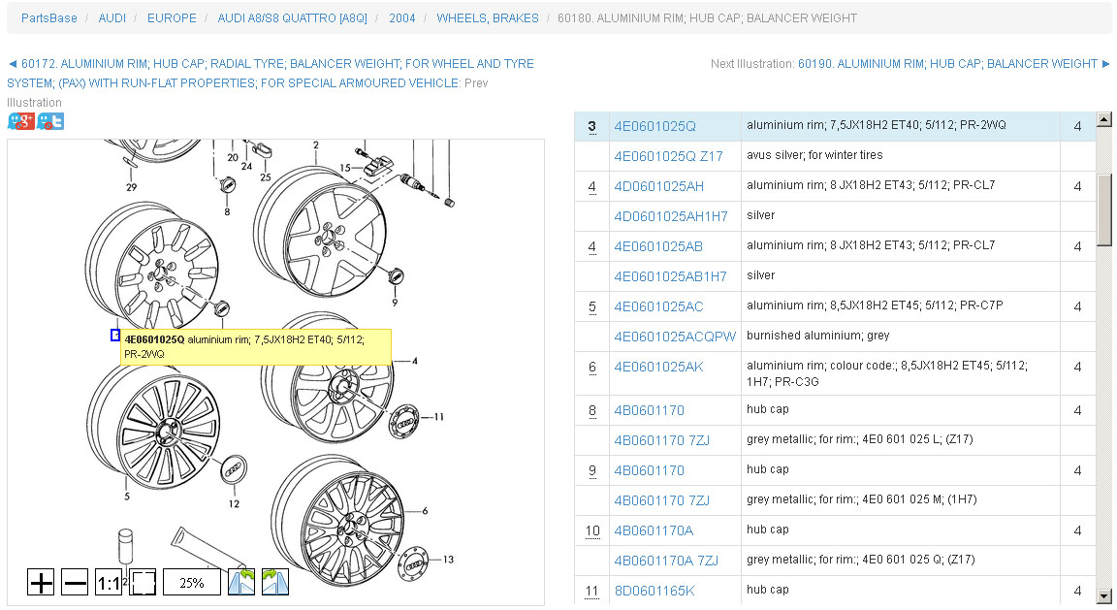Open WHEELS, BRAKES breadcrumb category

(488, 18)
